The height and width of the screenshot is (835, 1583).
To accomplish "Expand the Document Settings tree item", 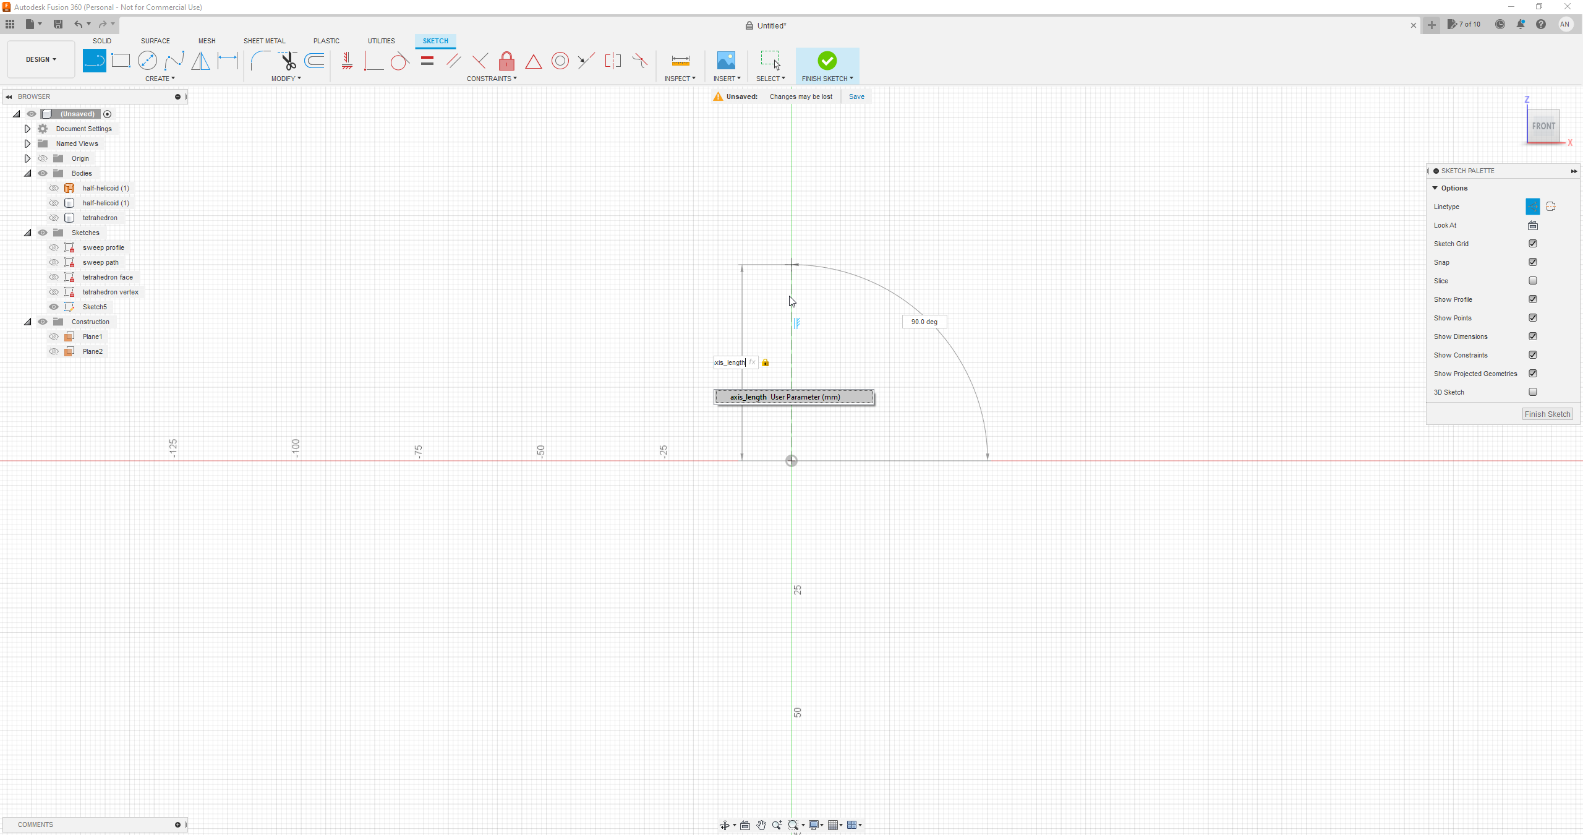I will [x=27, y=128].
